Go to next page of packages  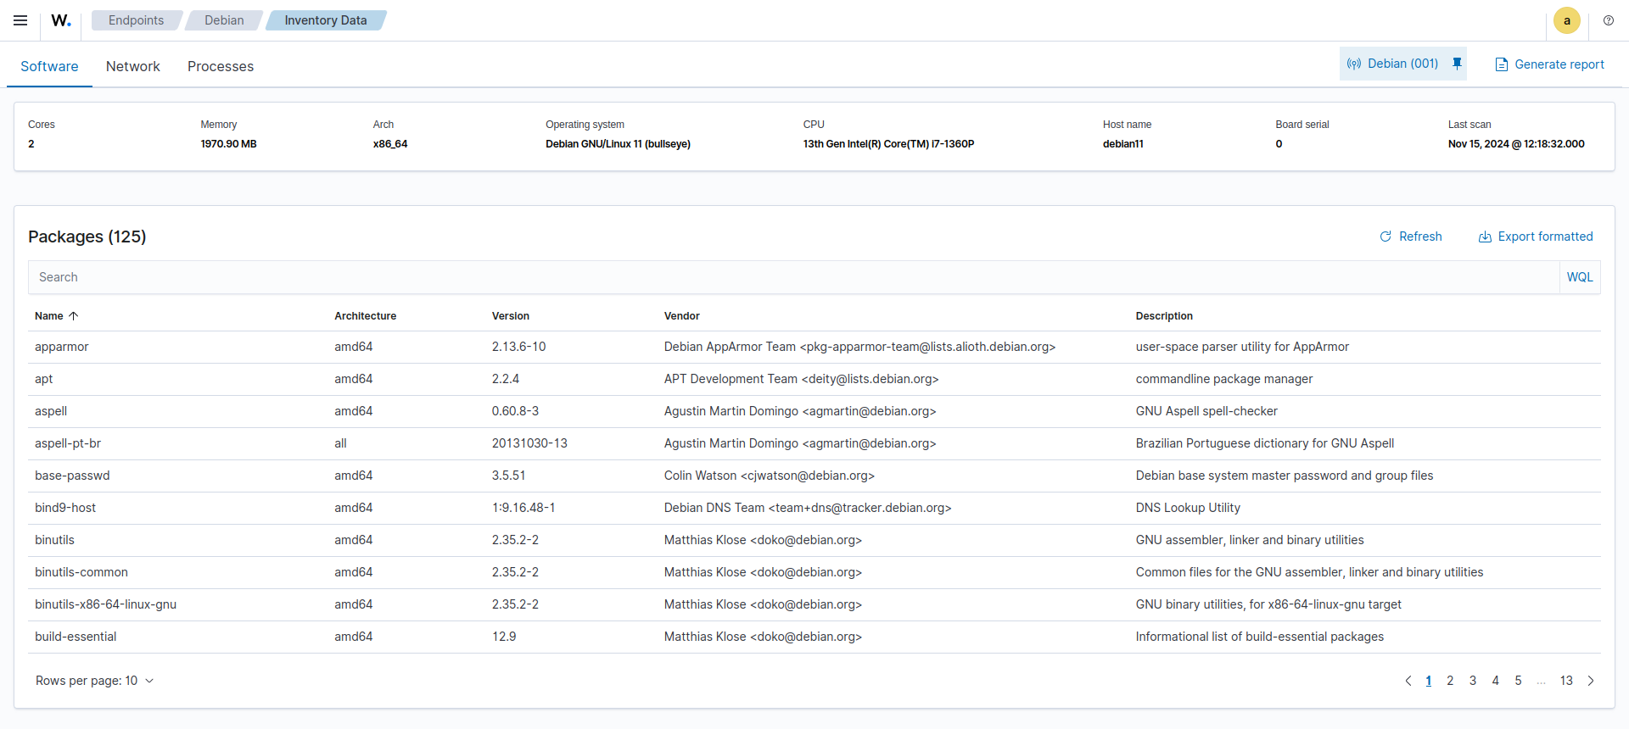[1591, 681]
